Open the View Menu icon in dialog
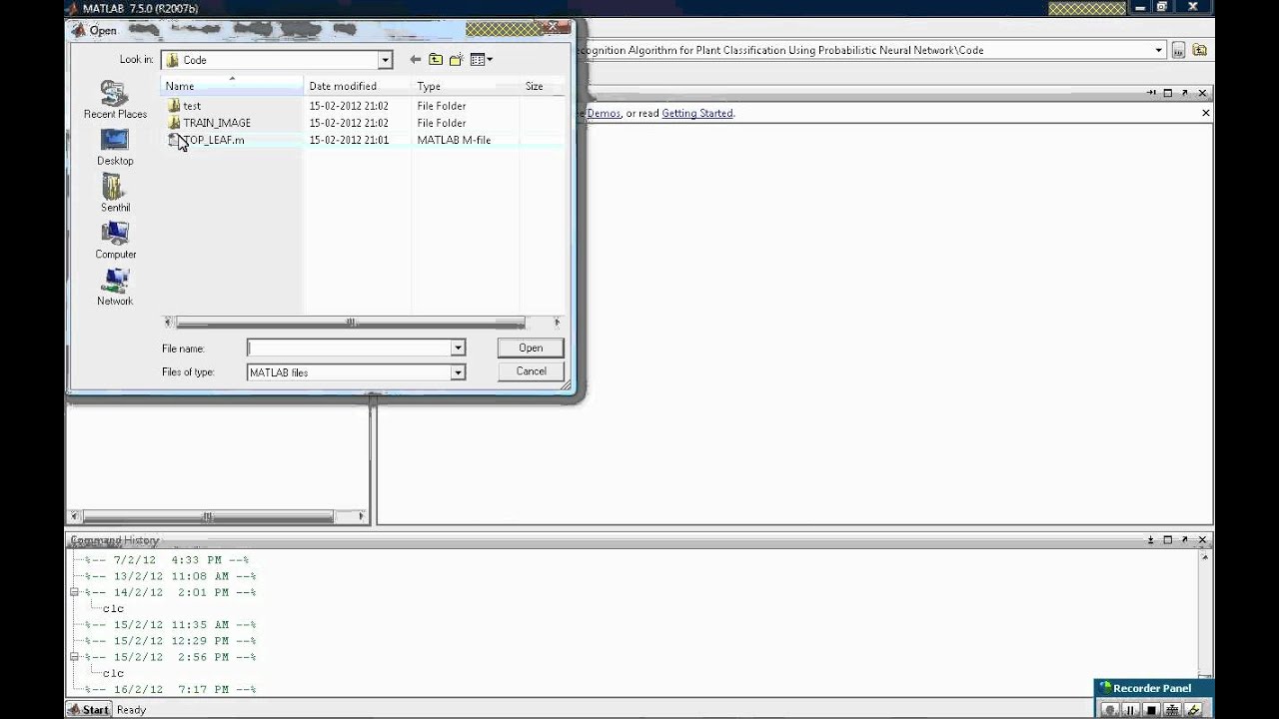The image size is (1279, 719). [x=482, y=60]
